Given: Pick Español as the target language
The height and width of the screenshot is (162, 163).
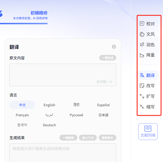Looking at the screenshot, I should 103,105.
